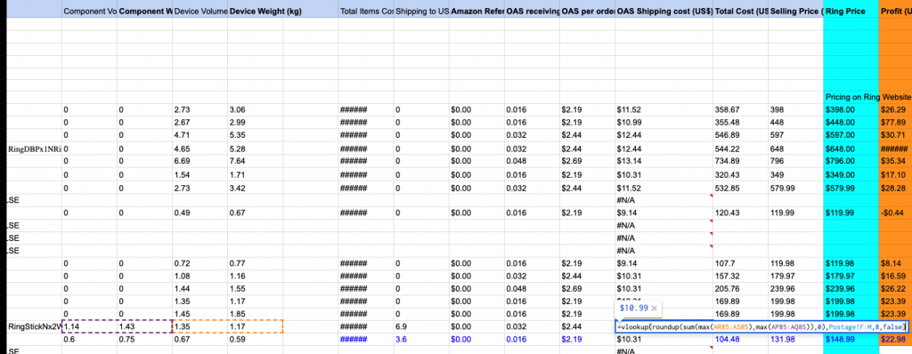Select the Ring Price header cell
This screenshot has width=912, height=354.
[x=851, y=11]
